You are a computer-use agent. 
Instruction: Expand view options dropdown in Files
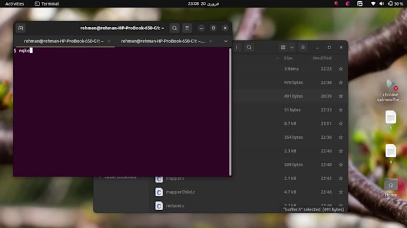point(291,47)
